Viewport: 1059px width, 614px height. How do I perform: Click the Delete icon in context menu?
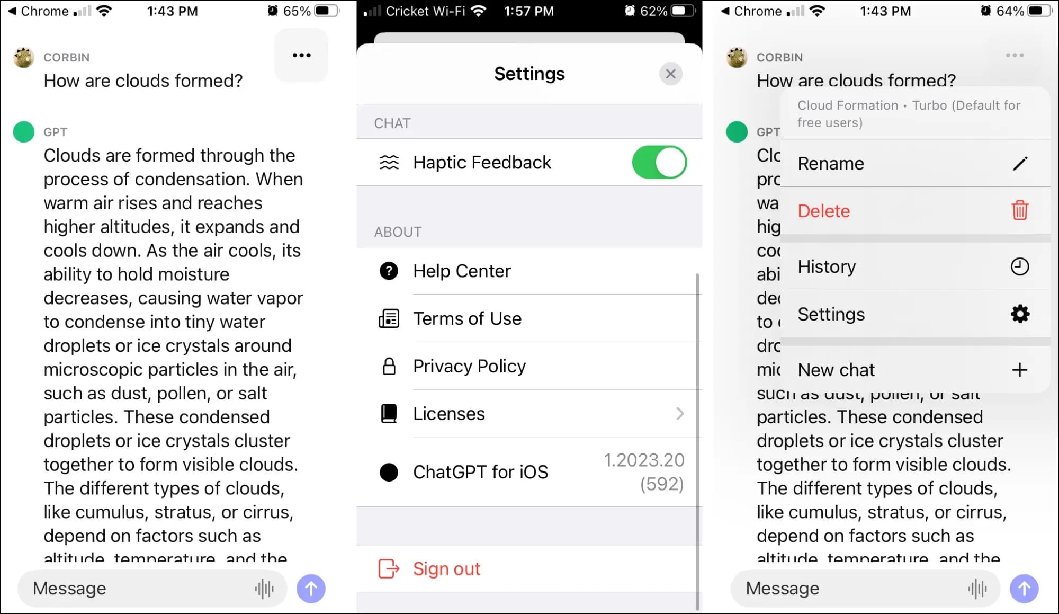[1020, 210]
